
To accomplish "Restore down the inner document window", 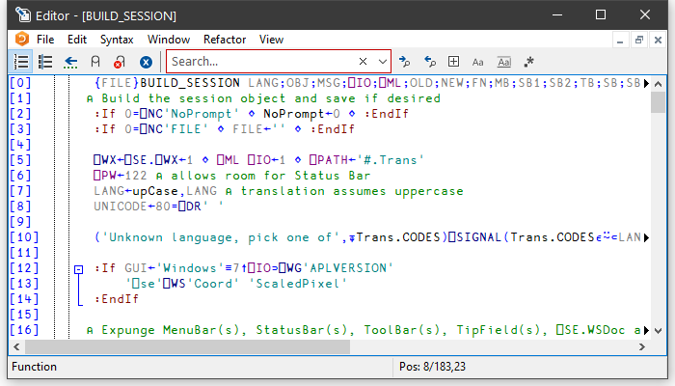I will click(638, 40).
